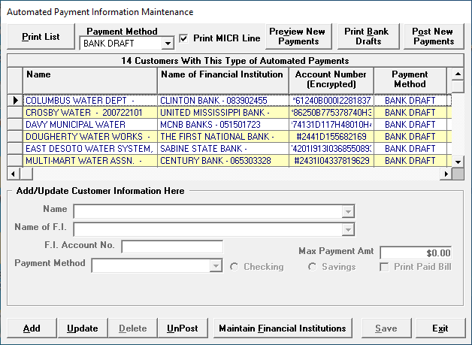Click THE FIRST NATIONAL BANK cell
472x345 pixels.
pos(223,137)
